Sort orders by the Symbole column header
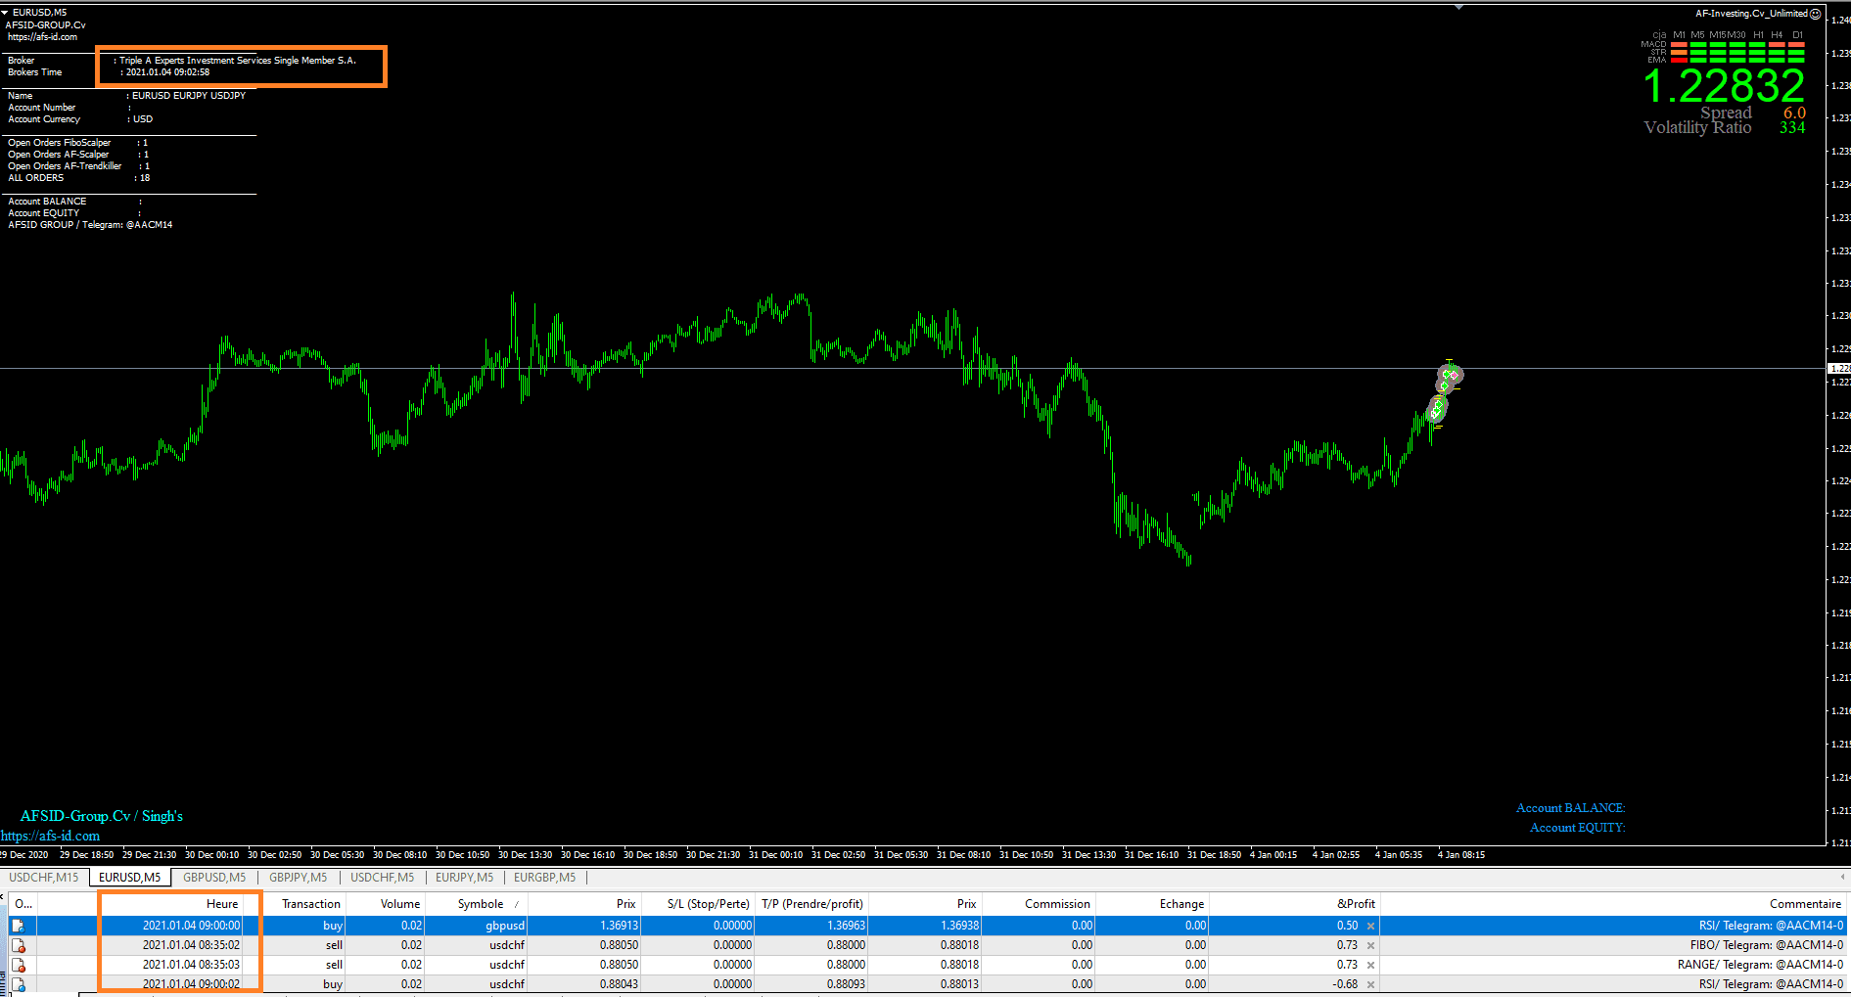This screenshot has height=997, width=1851. 481,904
